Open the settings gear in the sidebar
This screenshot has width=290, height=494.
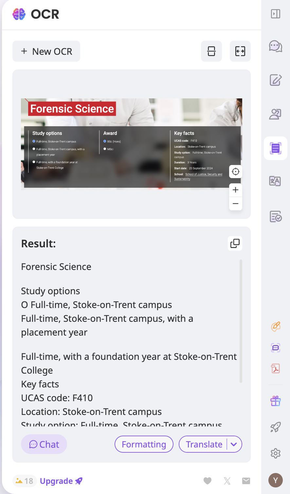tap(276, 453)
